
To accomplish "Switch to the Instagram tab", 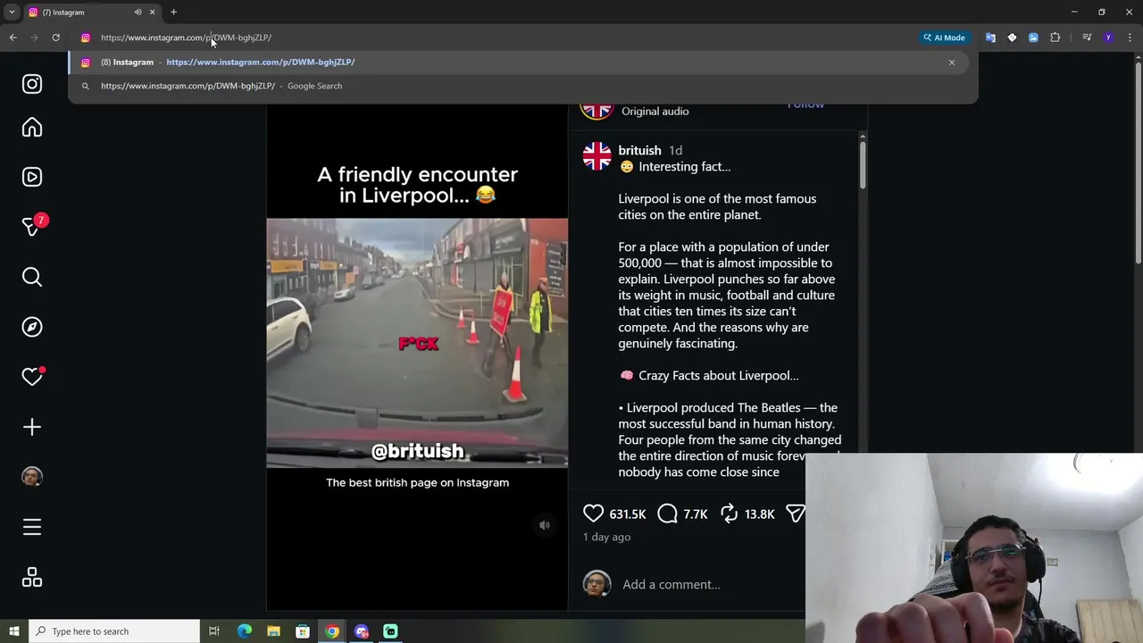I will pyautogui.click(x=91, y=13).
